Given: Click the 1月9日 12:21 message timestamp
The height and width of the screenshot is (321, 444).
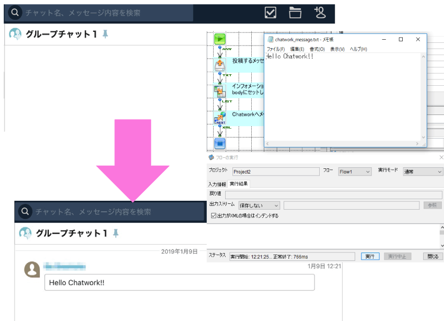Looking at the screenshot, I should coord(324,266).
